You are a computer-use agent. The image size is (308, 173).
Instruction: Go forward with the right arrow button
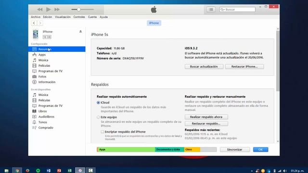40,23
